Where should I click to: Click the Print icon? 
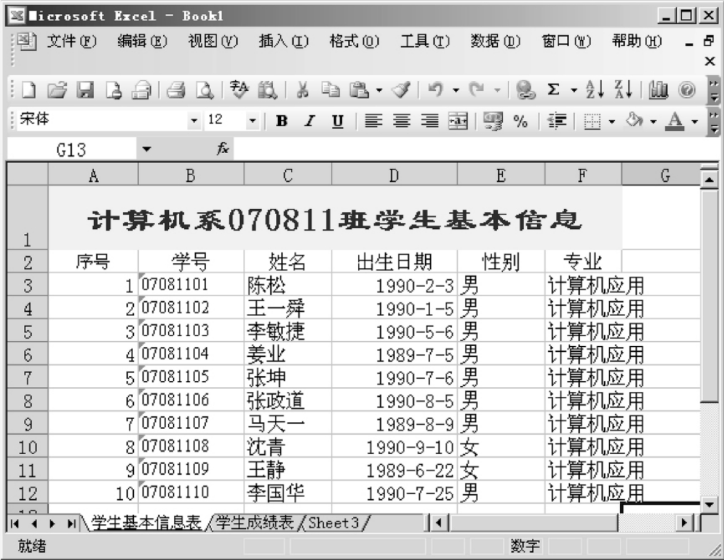[177, 90]
